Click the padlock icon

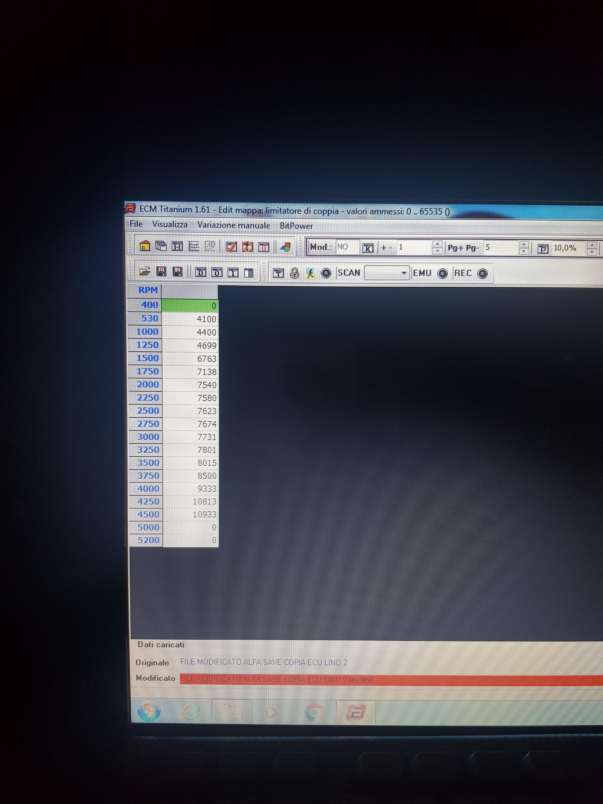(295, 273)
